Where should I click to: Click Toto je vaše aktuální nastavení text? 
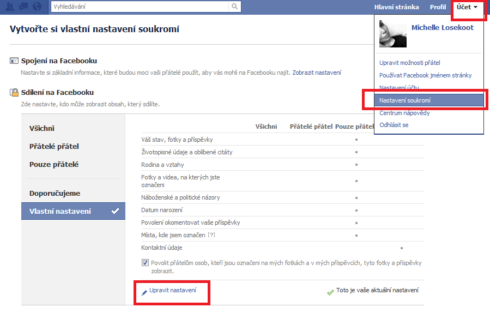[377, 290]
